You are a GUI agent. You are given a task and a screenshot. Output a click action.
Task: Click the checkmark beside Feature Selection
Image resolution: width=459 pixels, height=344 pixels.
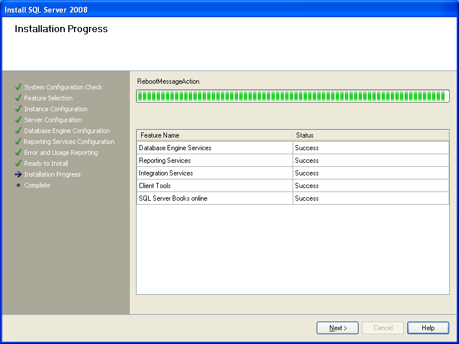pos(18,97)
